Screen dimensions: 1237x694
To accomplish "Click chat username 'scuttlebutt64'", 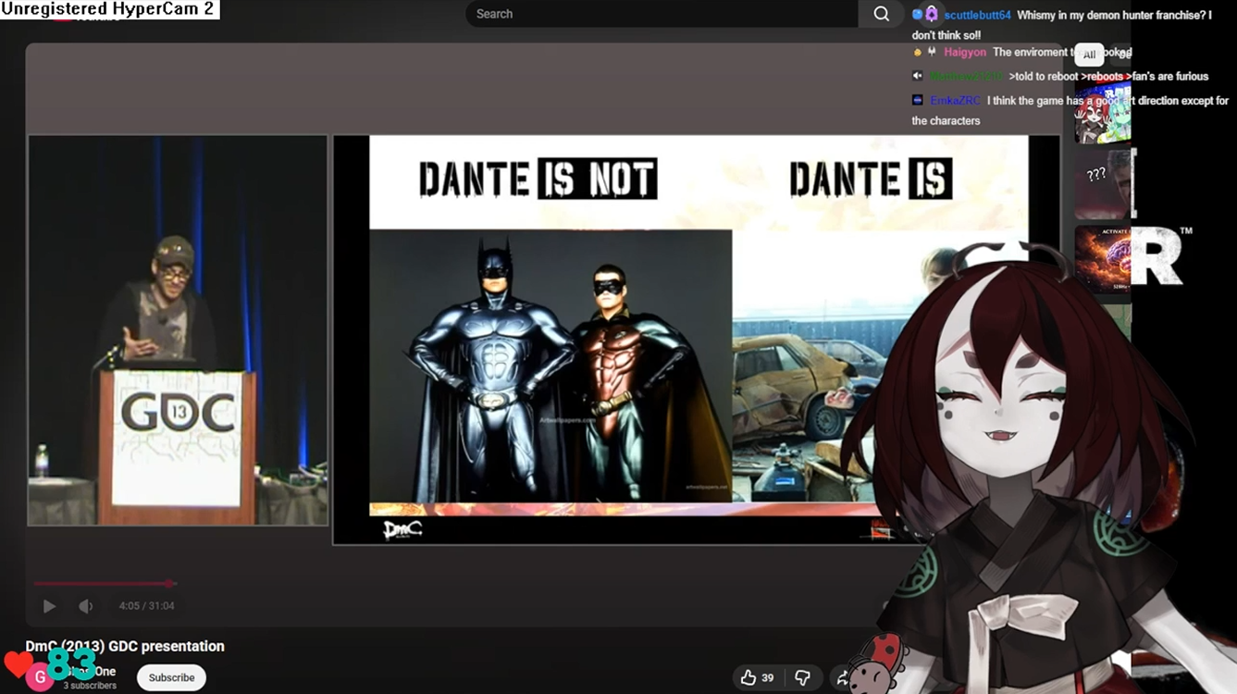I will tap(977, 15).
